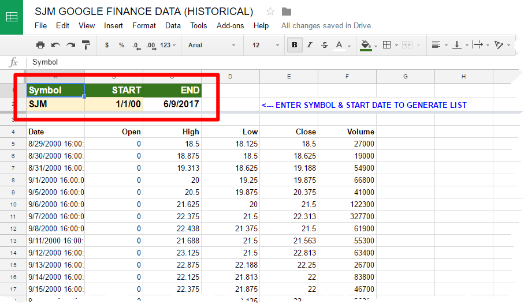Select the Volume column heading cell
This screenshot has width=528, height=308.
click(347, 132)
